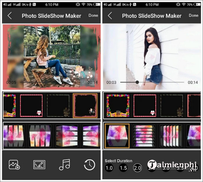
Task: Tap the Select Duration label
Action: 118,161
